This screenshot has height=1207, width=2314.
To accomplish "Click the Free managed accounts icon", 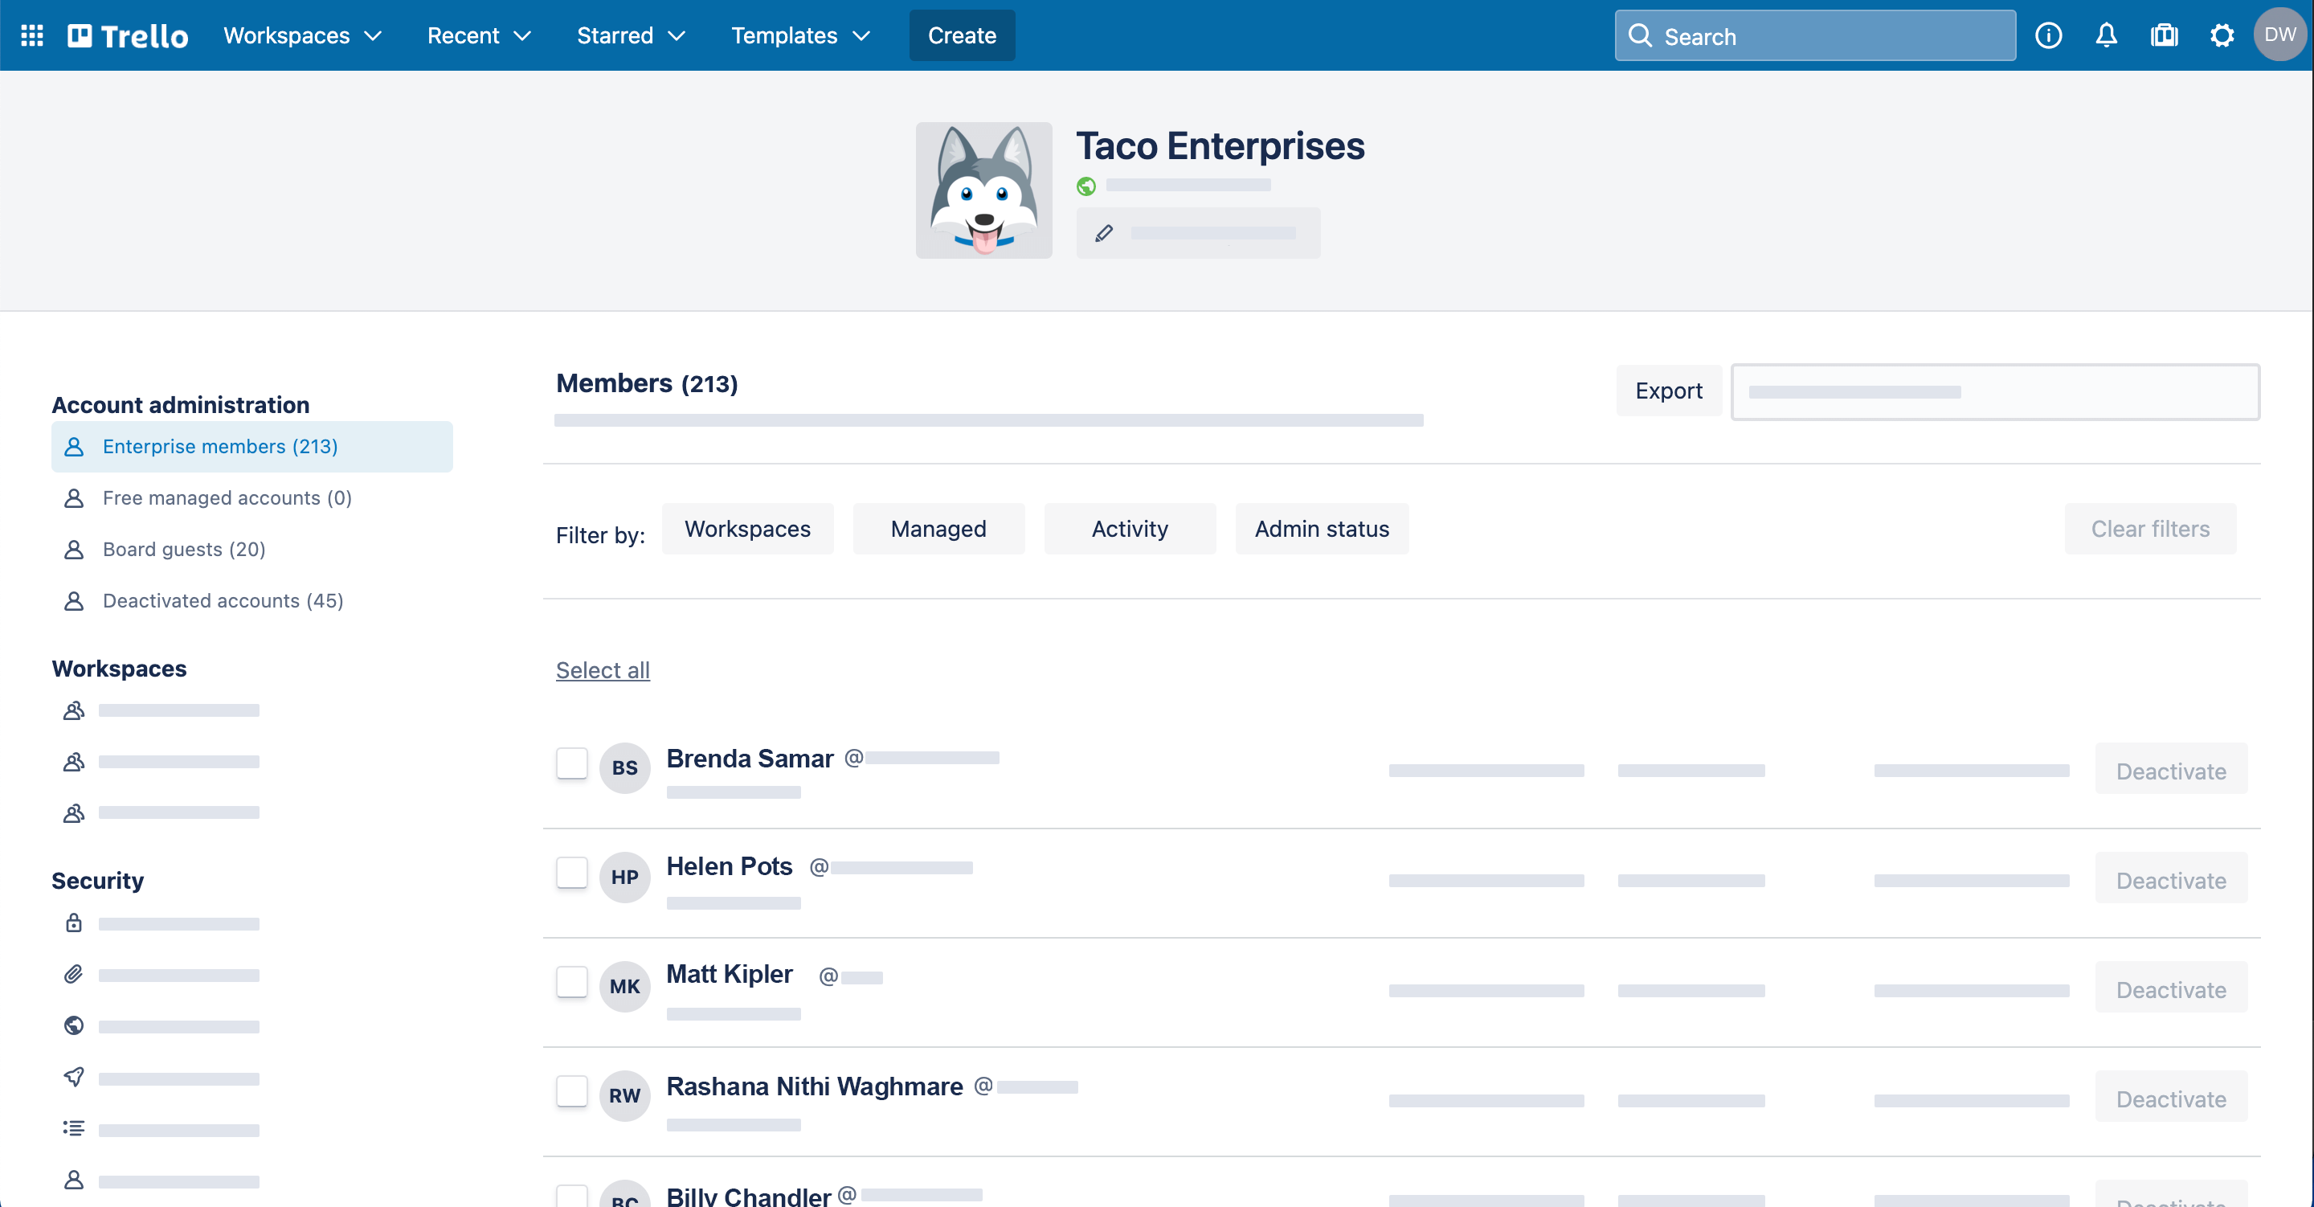I will [x=75, y=497].
